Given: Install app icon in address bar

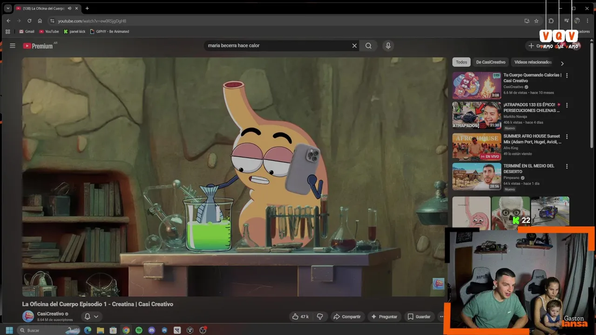Looking at the screenshot, I should point(527,21).
